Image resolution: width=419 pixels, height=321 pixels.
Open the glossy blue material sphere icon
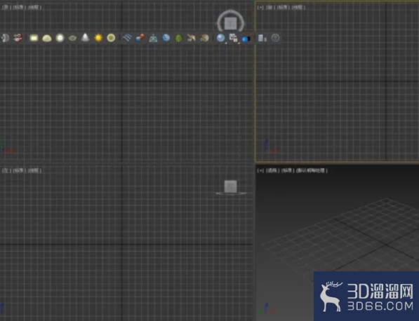(220, 38)
